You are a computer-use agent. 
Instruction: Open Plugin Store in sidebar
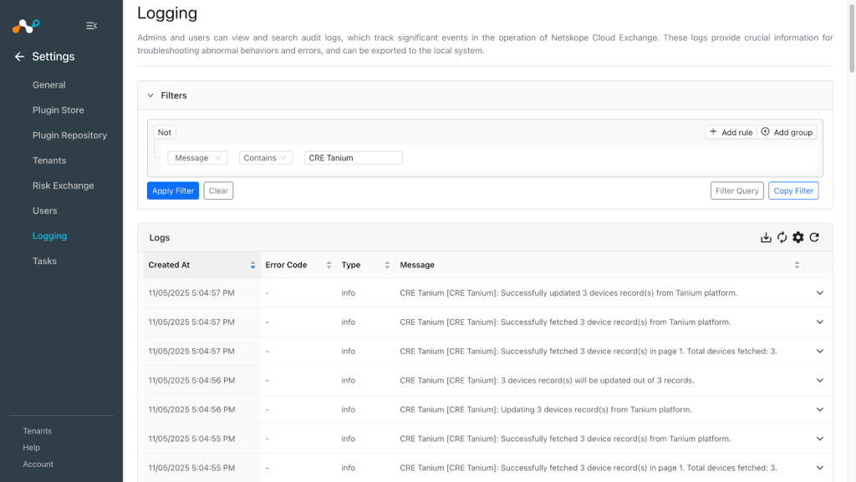click(x=59, y=110)
